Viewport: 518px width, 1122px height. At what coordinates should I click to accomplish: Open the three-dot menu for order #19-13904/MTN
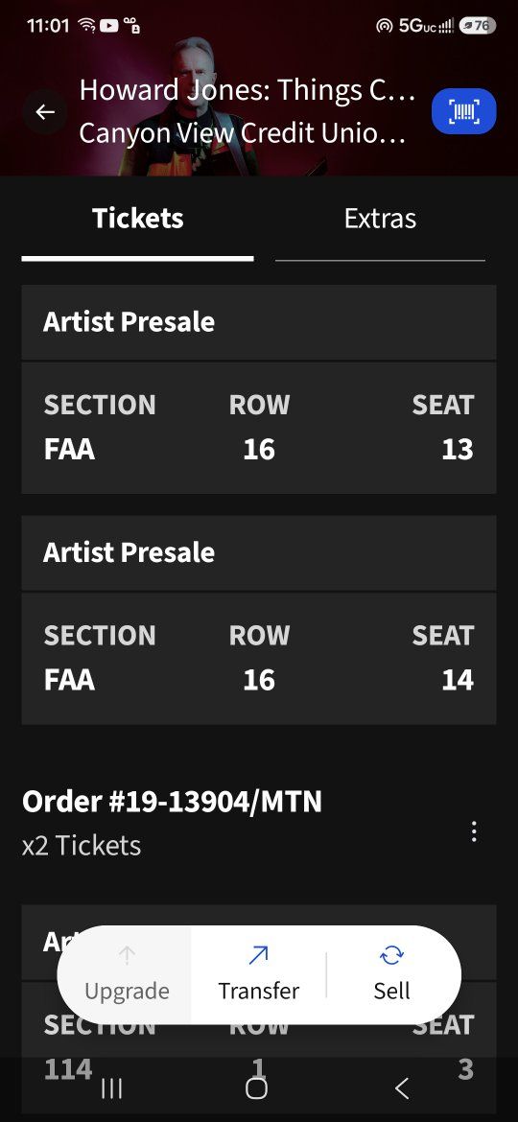(474, 831)
